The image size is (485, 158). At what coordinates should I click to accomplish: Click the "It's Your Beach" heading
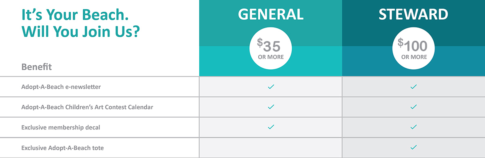[75, 14]
